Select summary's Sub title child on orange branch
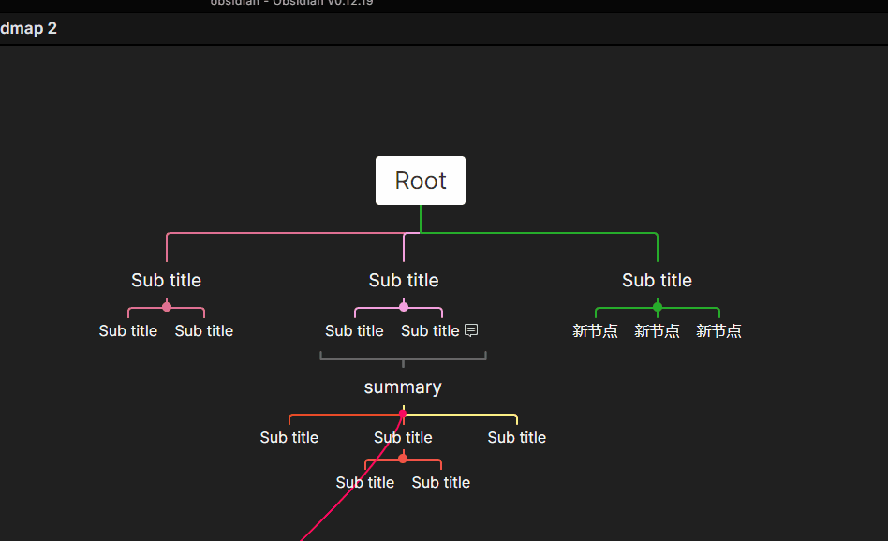 pos(289,437)
